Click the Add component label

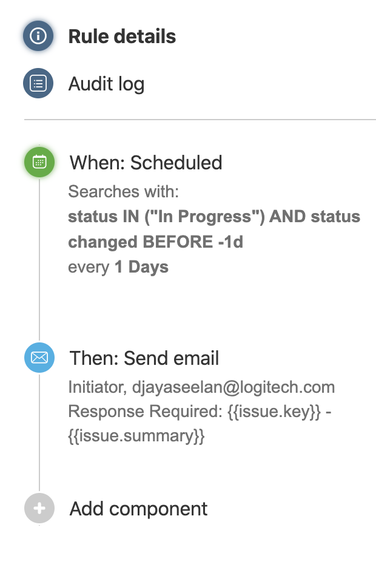(138, 508)
